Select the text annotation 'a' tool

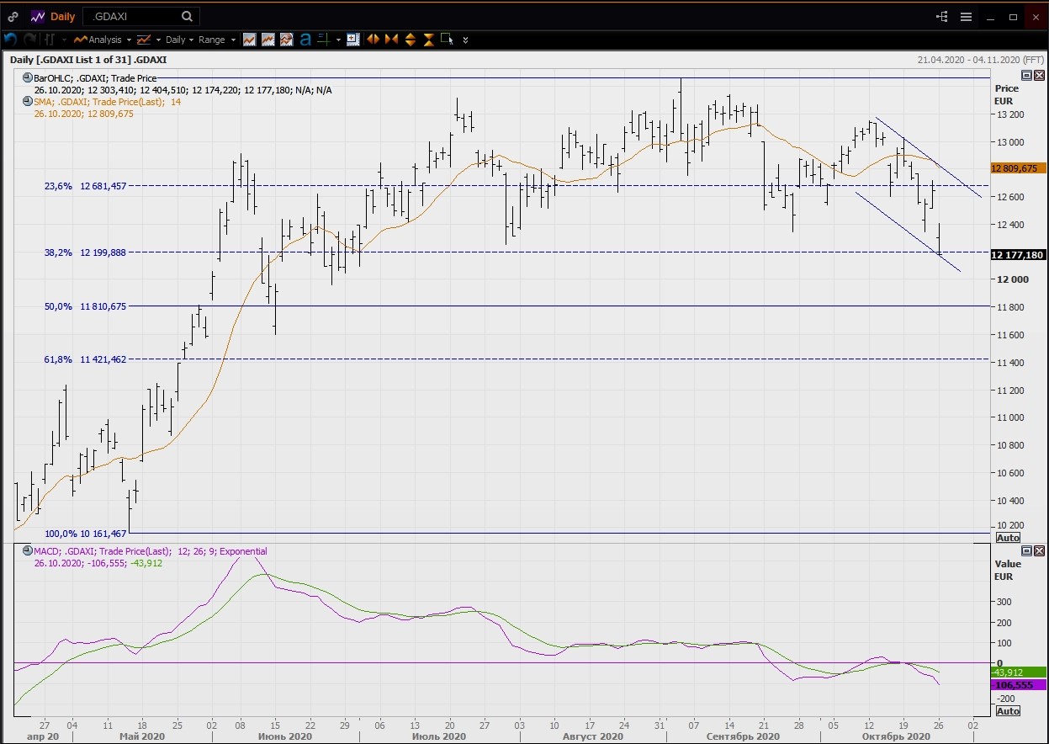305,39
